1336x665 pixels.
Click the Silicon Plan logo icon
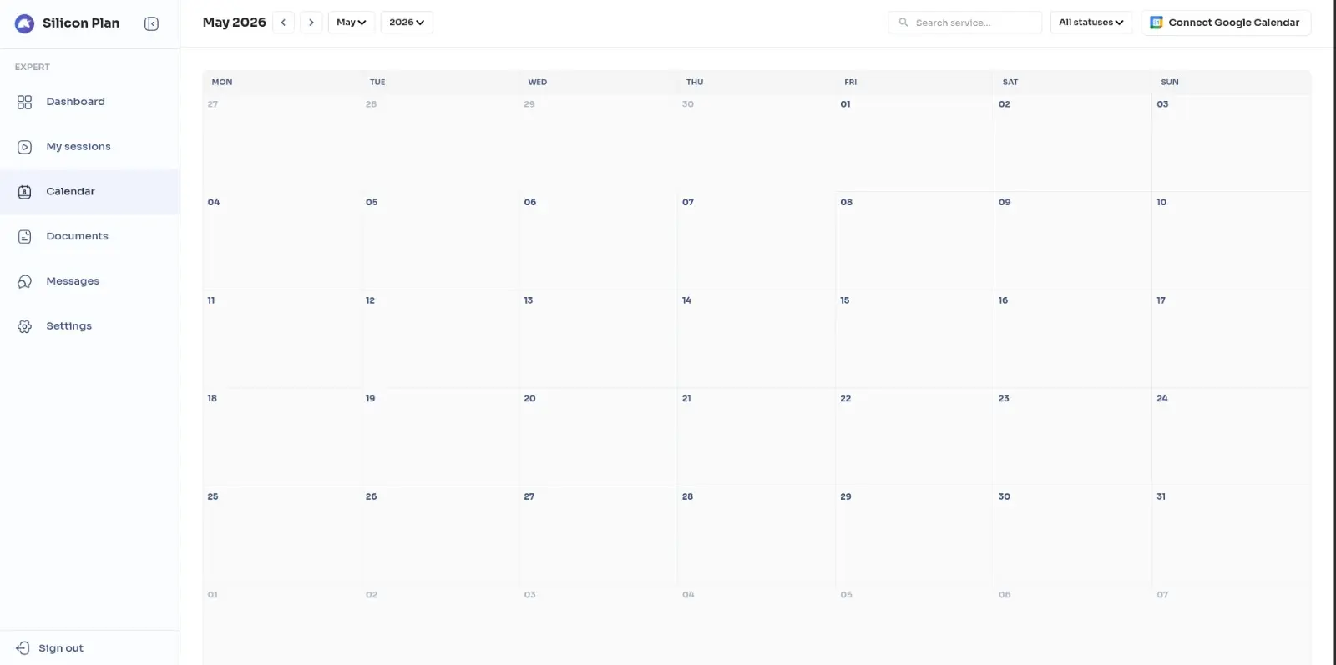coord(24,23)
